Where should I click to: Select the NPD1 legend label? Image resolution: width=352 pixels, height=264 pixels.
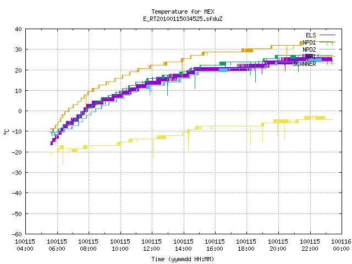[x=309, y=42]
